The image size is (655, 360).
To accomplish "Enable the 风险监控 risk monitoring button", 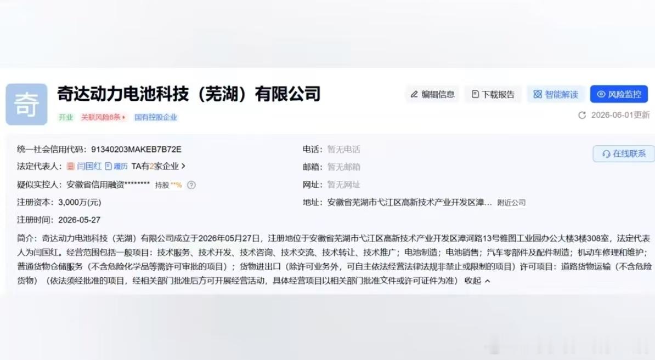I will coord(619,94).
